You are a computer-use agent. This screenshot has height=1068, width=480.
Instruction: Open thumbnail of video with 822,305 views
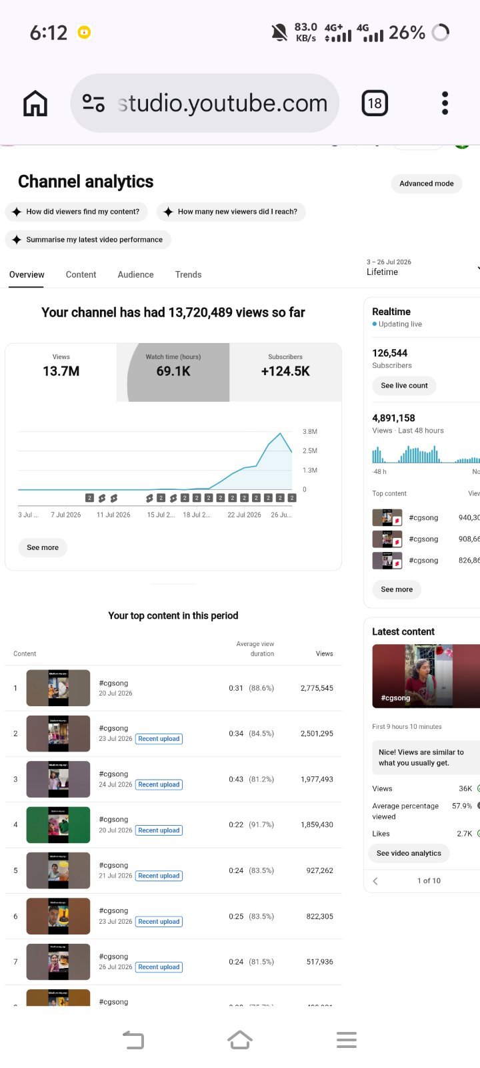pos(58,916)
